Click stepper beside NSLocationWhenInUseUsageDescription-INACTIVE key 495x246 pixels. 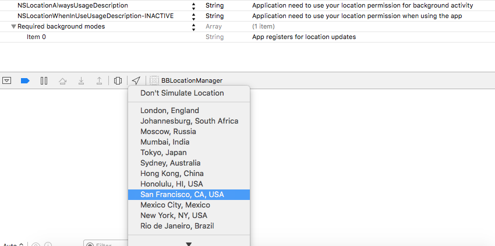[x=193, y=16]
